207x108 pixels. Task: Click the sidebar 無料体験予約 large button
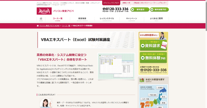(x=153, y=58)
